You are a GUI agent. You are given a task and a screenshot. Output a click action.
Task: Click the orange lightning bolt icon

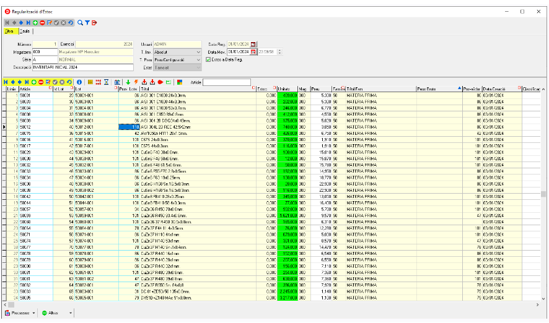point(136,82)
